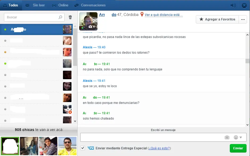Click the map pin distance icon
This screenshot has width=250, height=156.
point(142,15)
